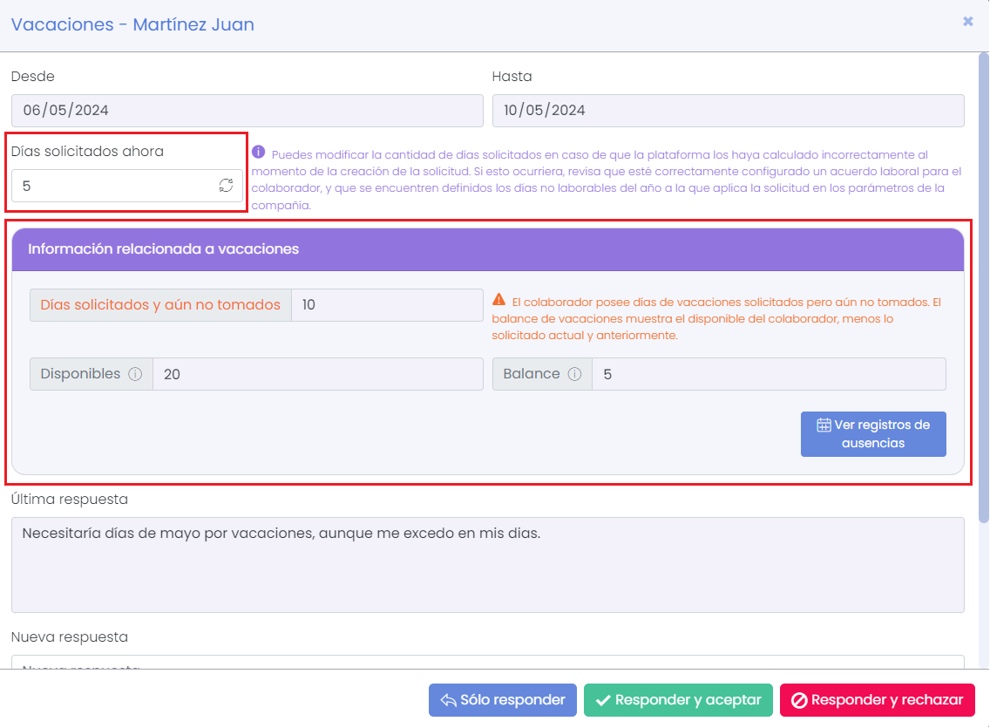Click the info icon next to Balance
This screenshot has width=990, height=728.
point(574,374)
